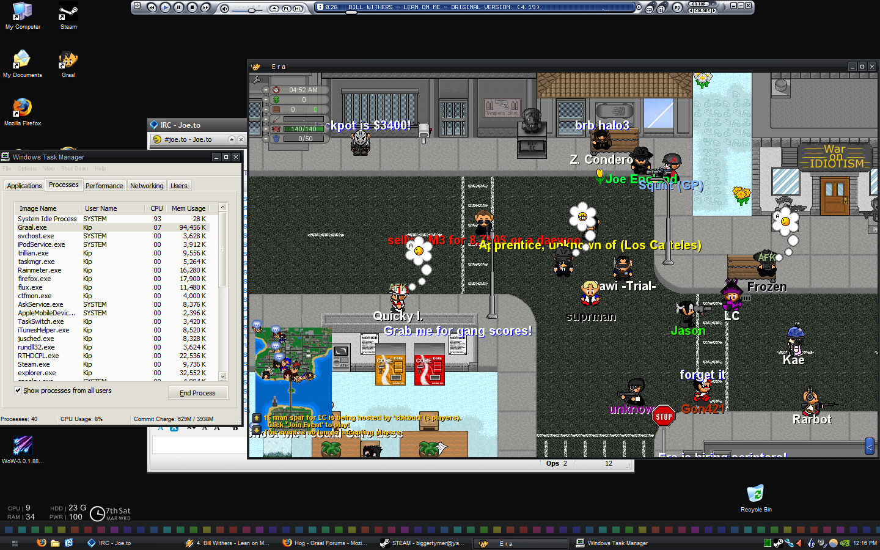
Task: Open the Graal desktop shortcut
Action: [68, 61]
